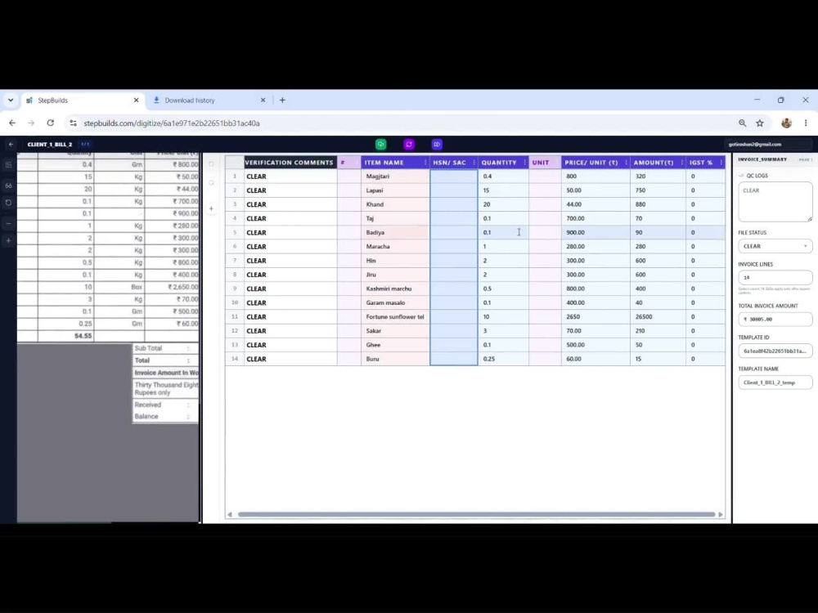This screenshot has width=818, height=613.
Task: Click the scrollbar left arrow below table
Action: [x=230, y=514]
